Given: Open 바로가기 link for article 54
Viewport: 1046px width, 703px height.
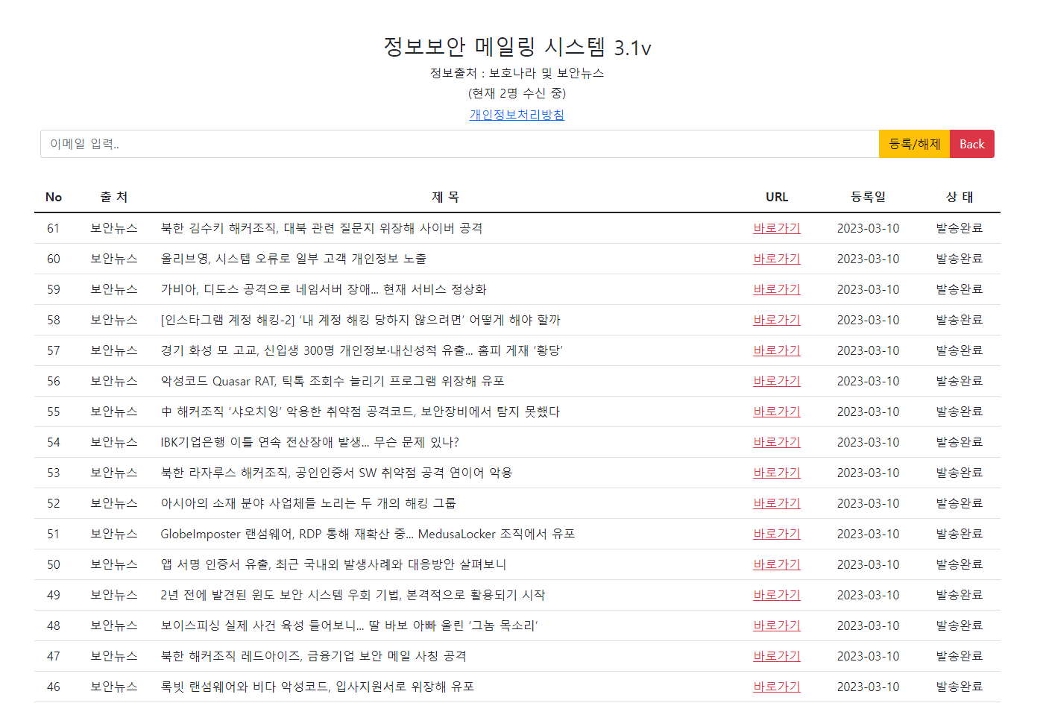Looking at the screenshot, I should coord(777,442).
